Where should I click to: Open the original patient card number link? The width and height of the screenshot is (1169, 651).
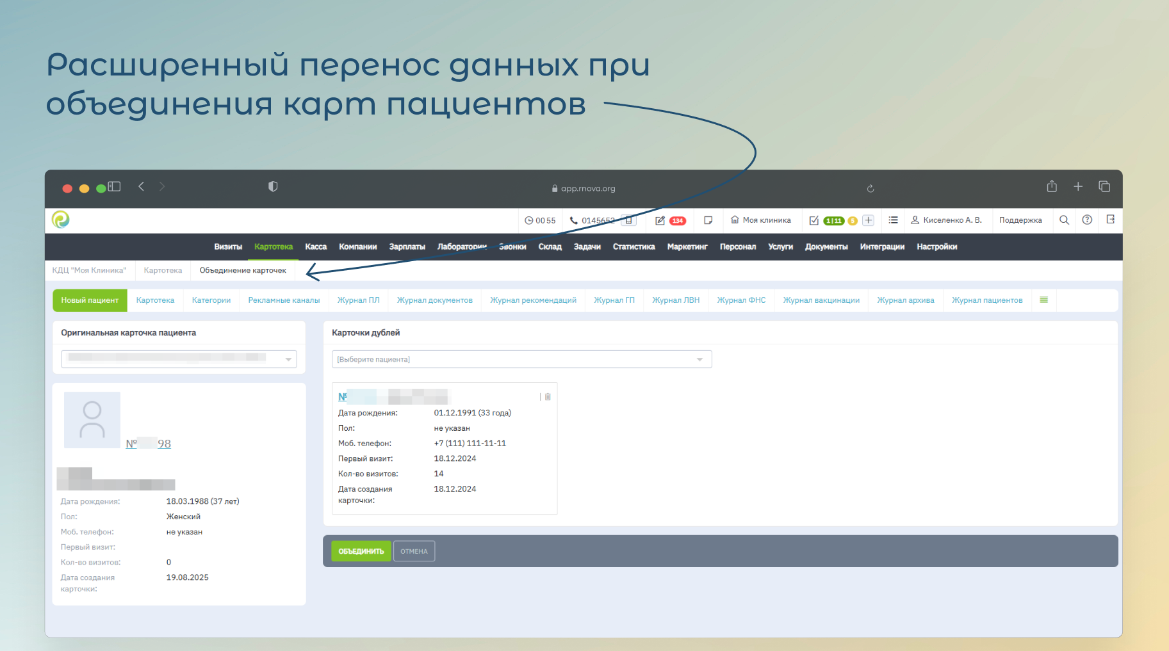click(x=149, y=444)
